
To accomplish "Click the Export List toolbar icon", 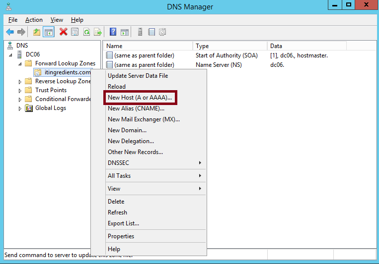I will (98, 32).
